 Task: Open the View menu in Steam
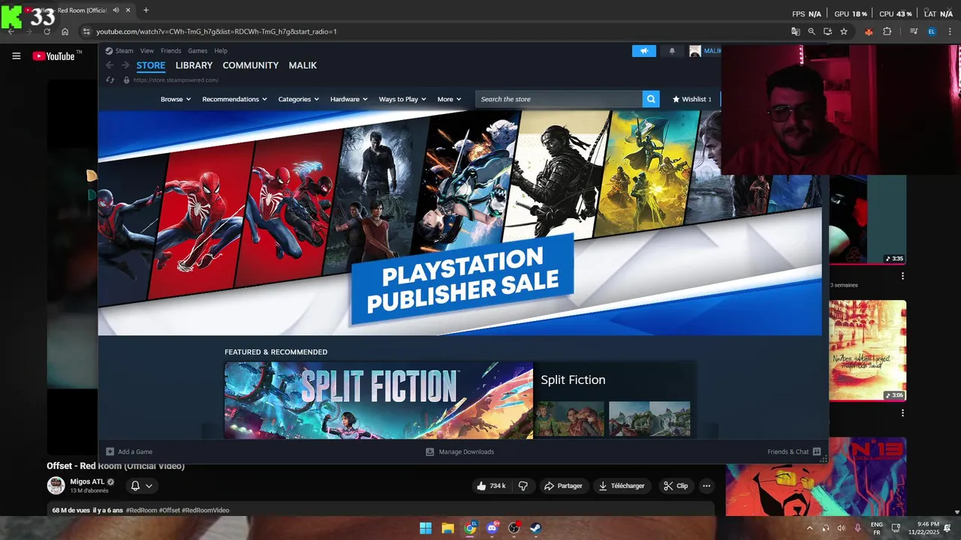tap(147, 51)
